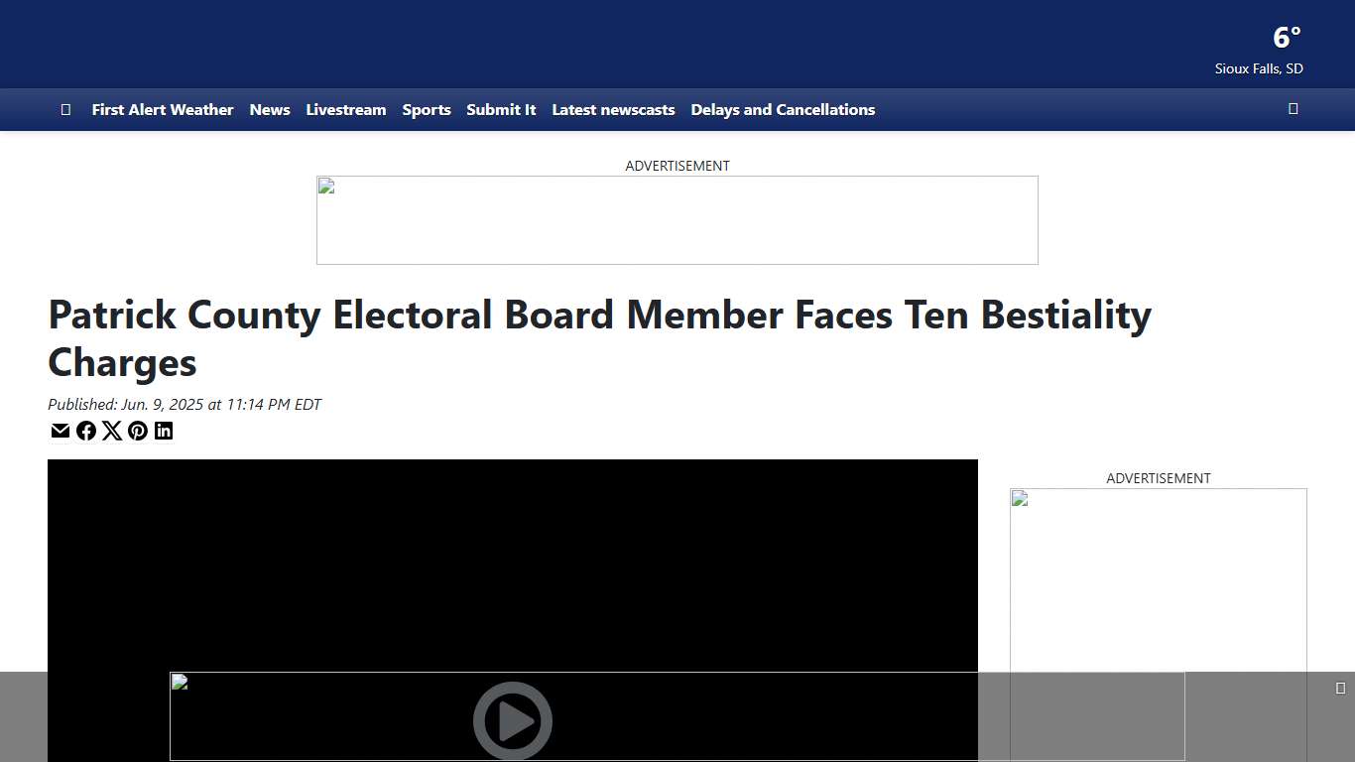Click the 6° weather temperature display
This screenshot has height=762, width=1355.
pyautogui.click(x=1287, y=39)
